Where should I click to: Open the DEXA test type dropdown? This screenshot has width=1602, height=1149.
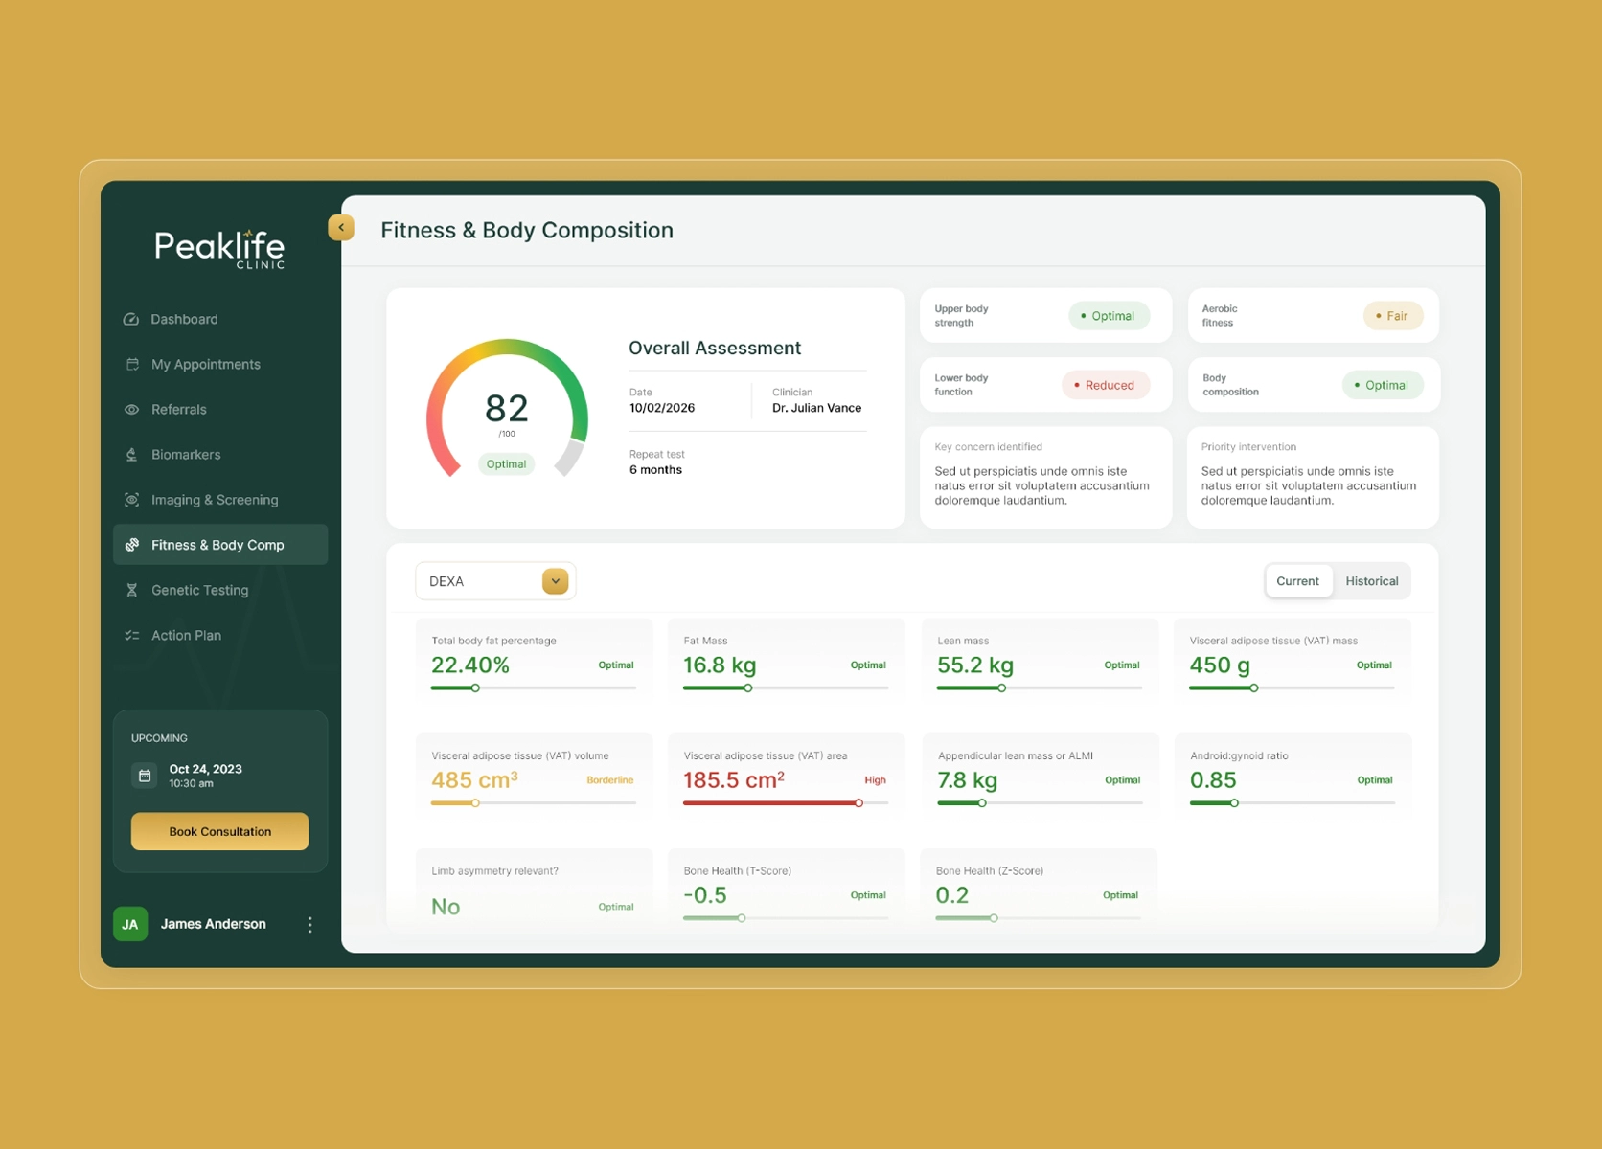495,581
